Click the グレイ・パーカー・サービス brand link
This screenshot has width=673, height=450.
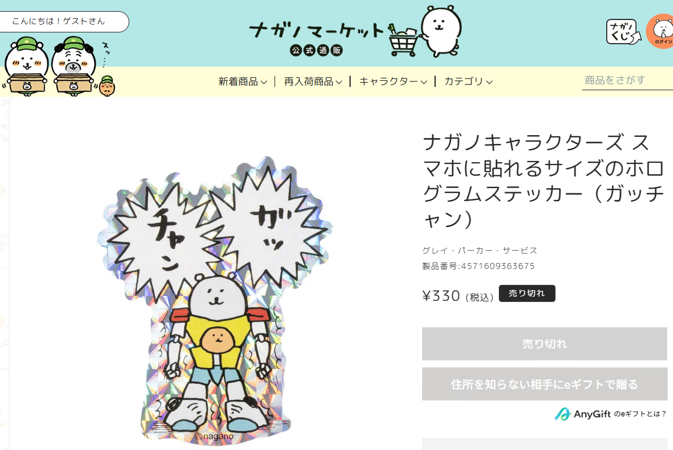[x=479, y=251]
